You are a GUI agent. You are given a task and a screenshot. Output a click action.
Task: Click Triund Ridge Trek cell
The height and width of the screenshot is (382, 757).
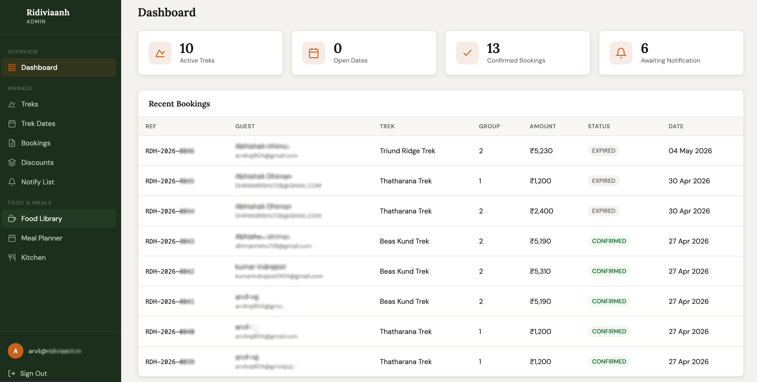coord(407,151)
